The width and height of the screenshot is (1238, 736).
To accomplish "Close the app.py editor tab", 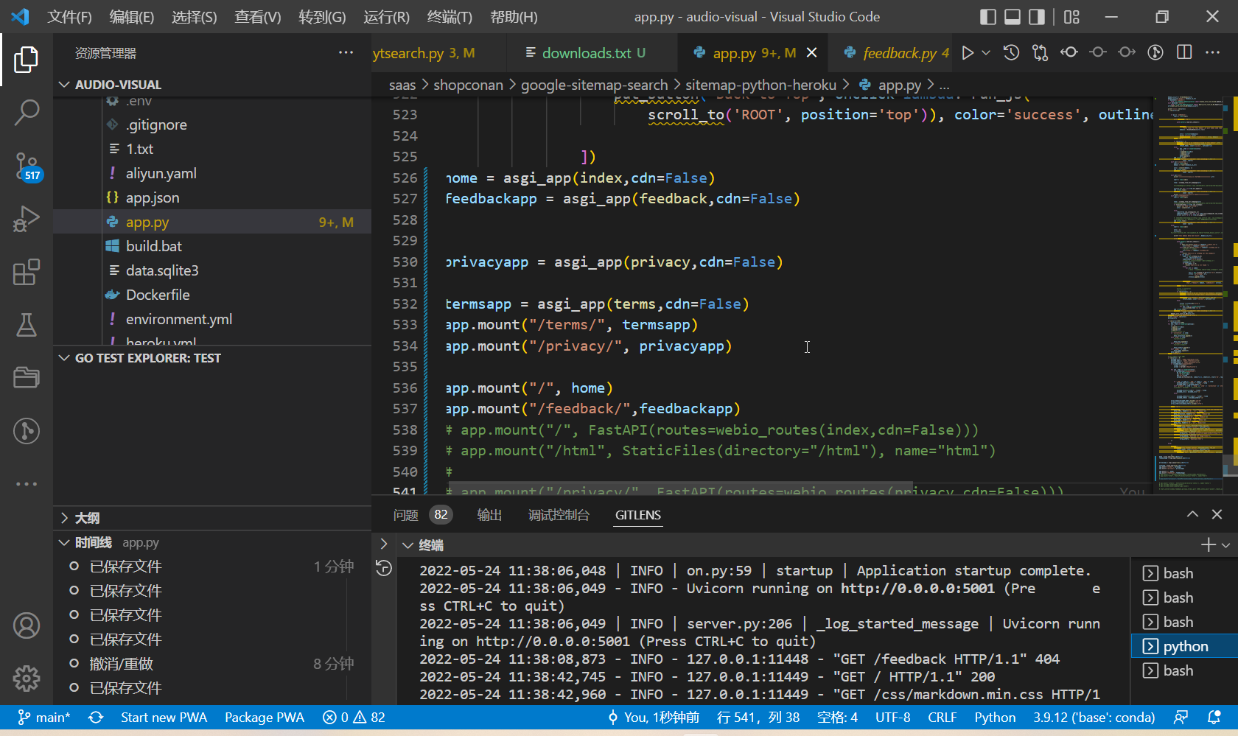I will 812,53.
